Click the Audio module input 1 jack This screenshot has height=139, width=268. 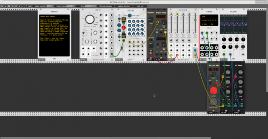(x=202, y=33)
